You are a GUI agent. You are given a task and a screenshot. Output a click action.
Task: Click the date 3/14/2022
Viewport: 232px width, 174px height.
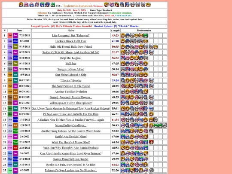[24, 159]
